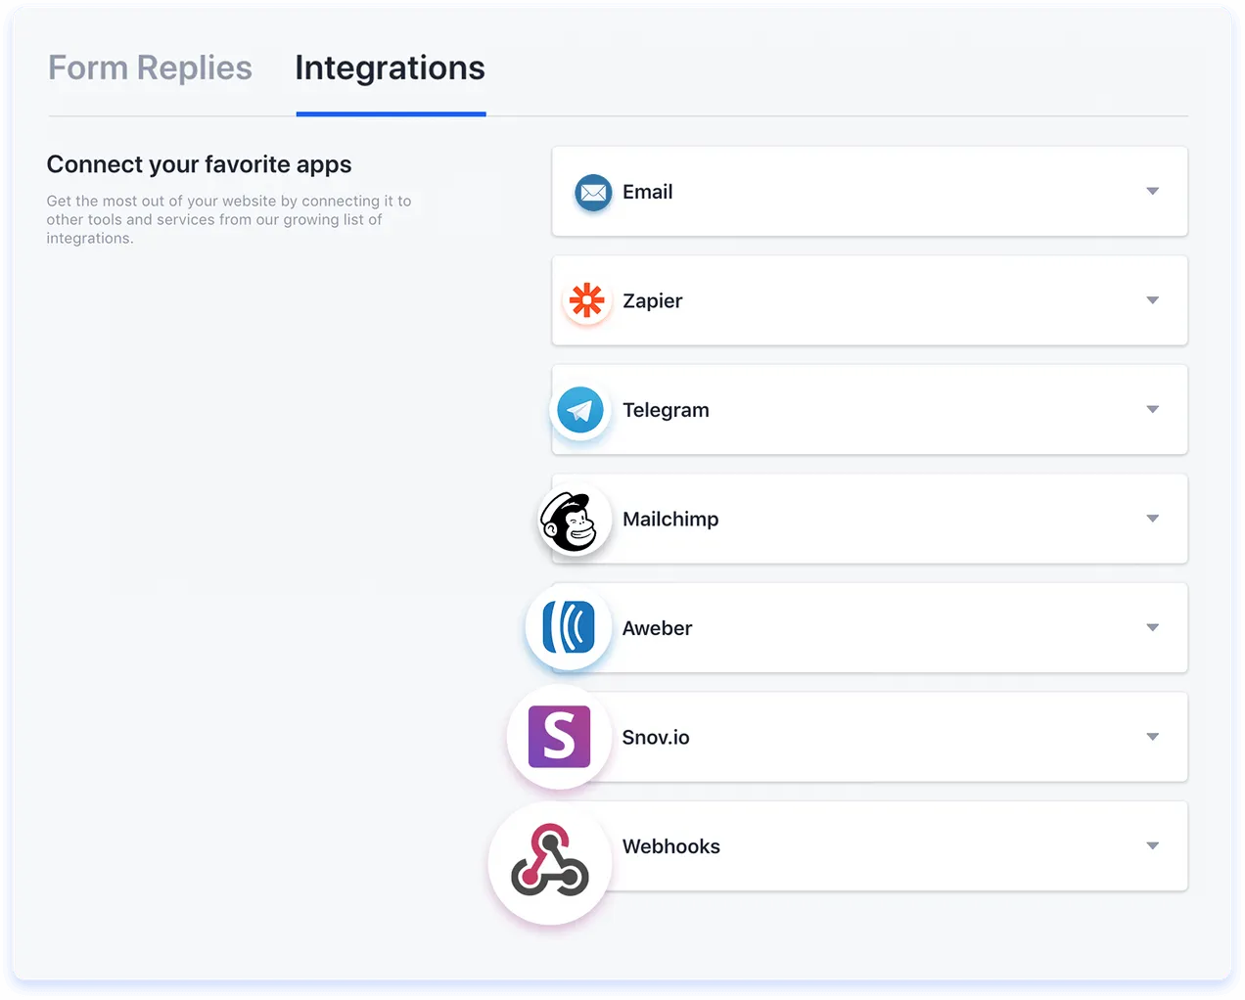This screenshot has height=1000, width=1245.
Task: Click the orange Zapier asterisk icon
Action: click(x=587, y=300)
